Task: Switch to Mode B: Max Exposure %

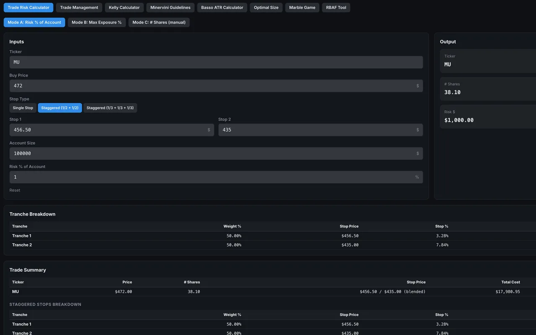Action: point(97,22)
